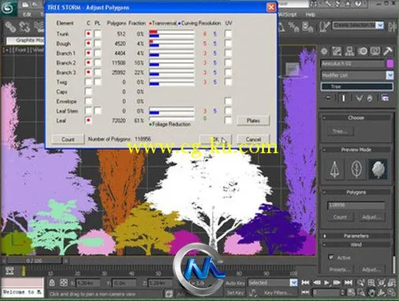Open Create Selection Set dropdown

click(380, 25)
